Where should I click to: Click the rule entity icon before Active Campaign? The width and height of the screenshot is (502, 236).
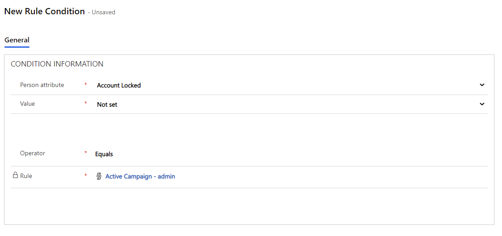[x=99, y=176]
